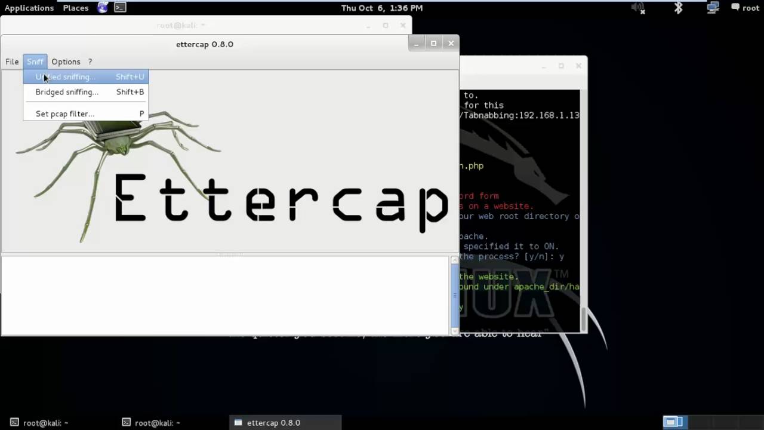Viewport: 764px width, 430px height.
Task: Open the Bluetooth indicator icon
Action: (678, 8)
